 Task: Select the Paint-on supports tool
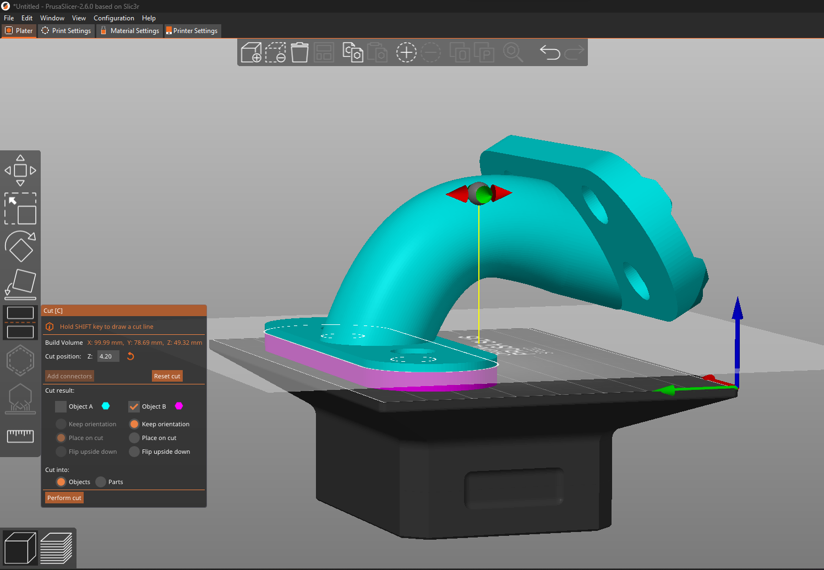[x=20, y=399]
